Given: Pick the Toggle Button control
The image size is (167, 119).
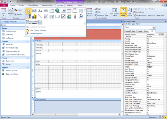Looking at the screenshot, I should (46, 16).
